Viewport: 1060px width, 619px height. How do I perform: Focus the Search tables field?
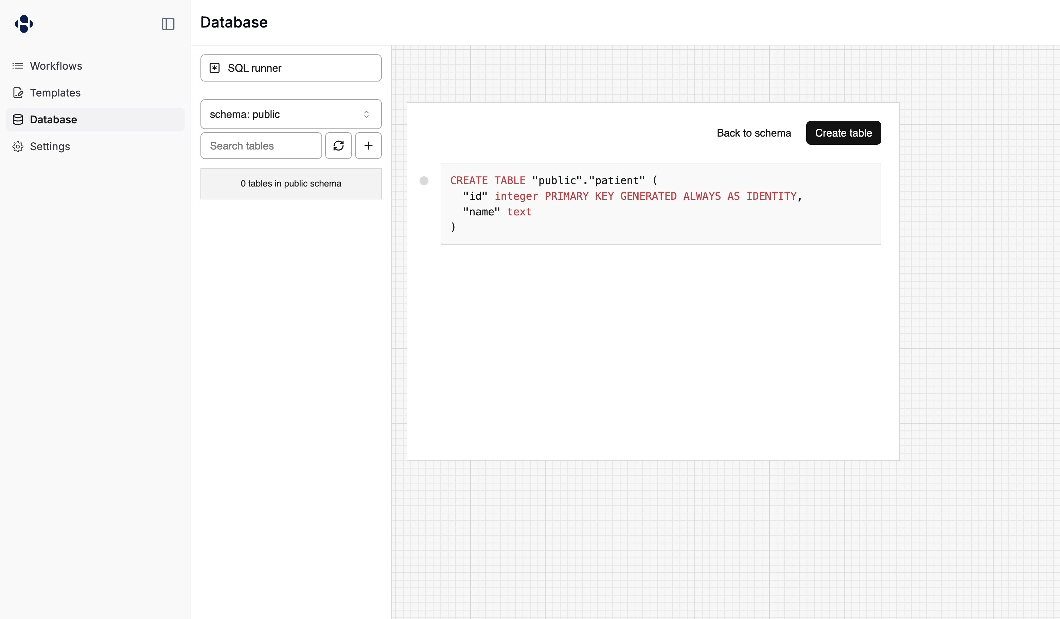pos(261,146)
